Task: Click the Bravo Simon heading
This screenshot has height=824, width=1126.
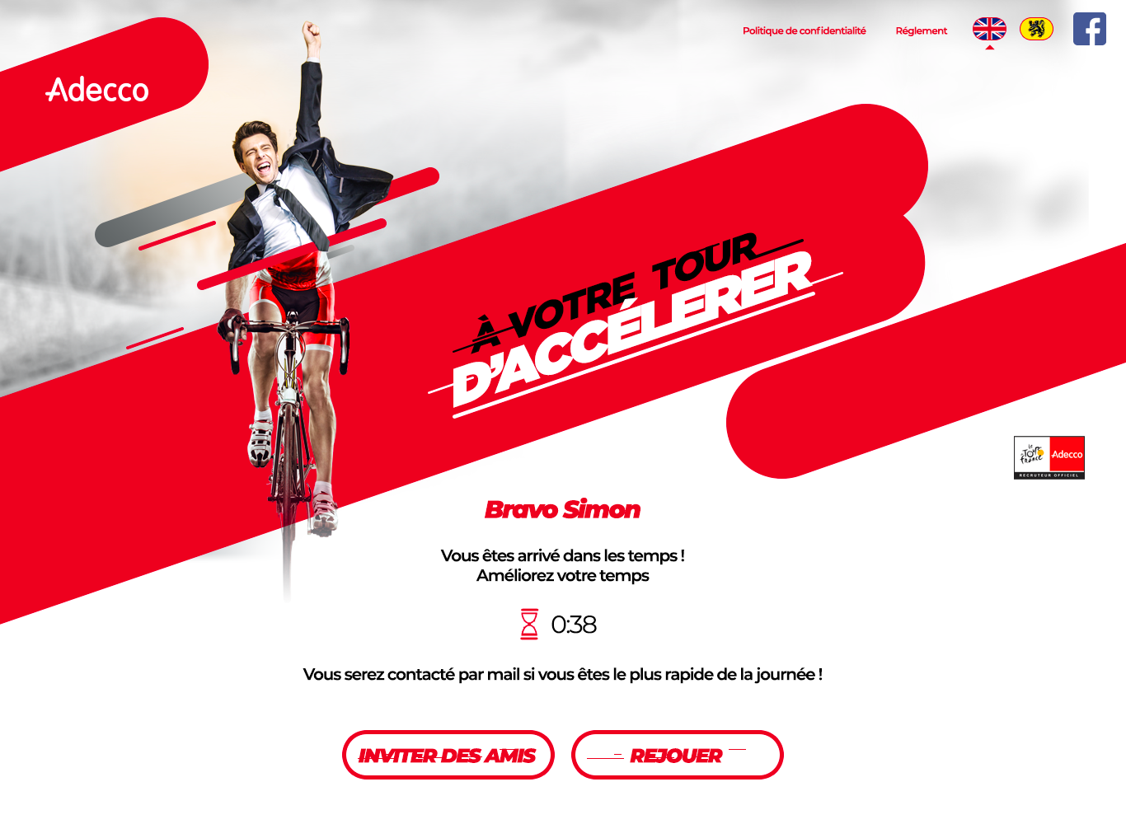Action: 562,509
